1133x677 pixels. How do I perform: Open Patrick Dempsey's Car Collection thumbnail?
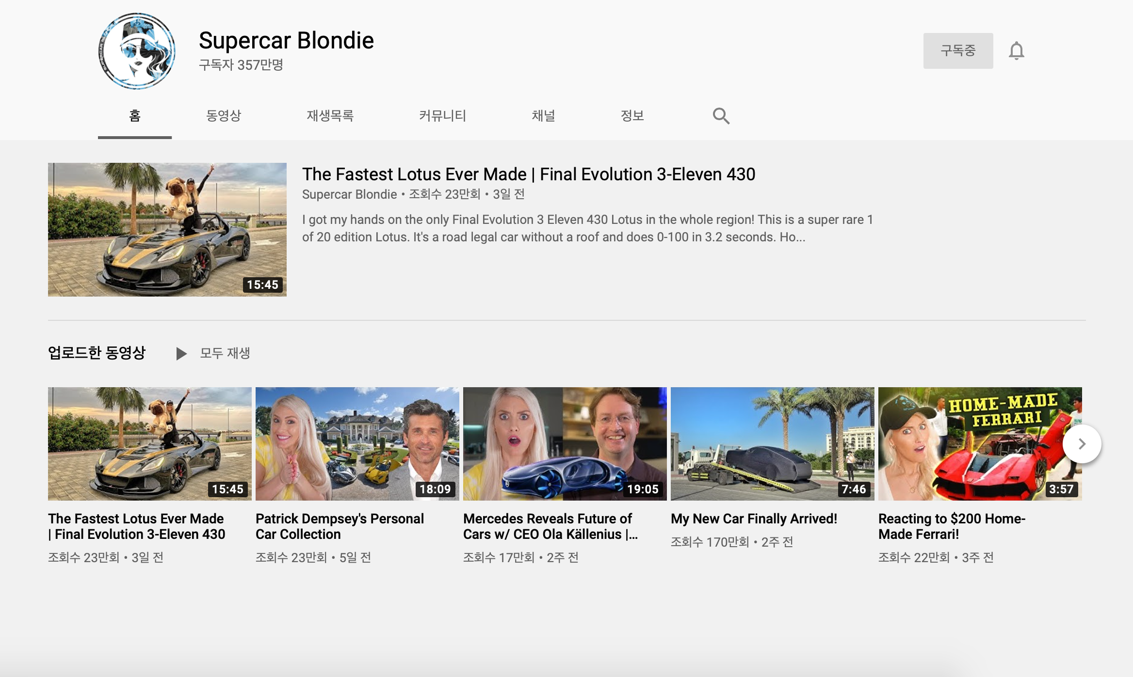357,443
